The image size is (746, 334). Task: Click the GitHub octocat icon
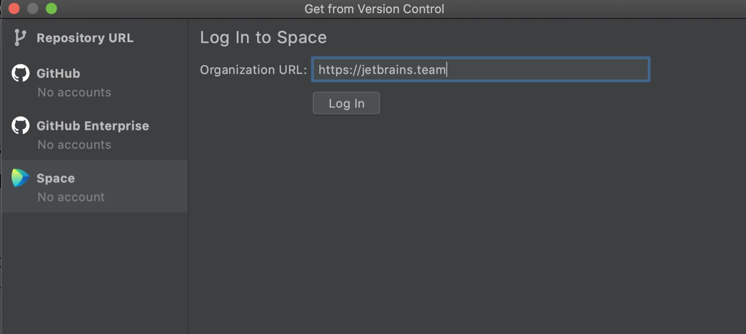point(21,73)
